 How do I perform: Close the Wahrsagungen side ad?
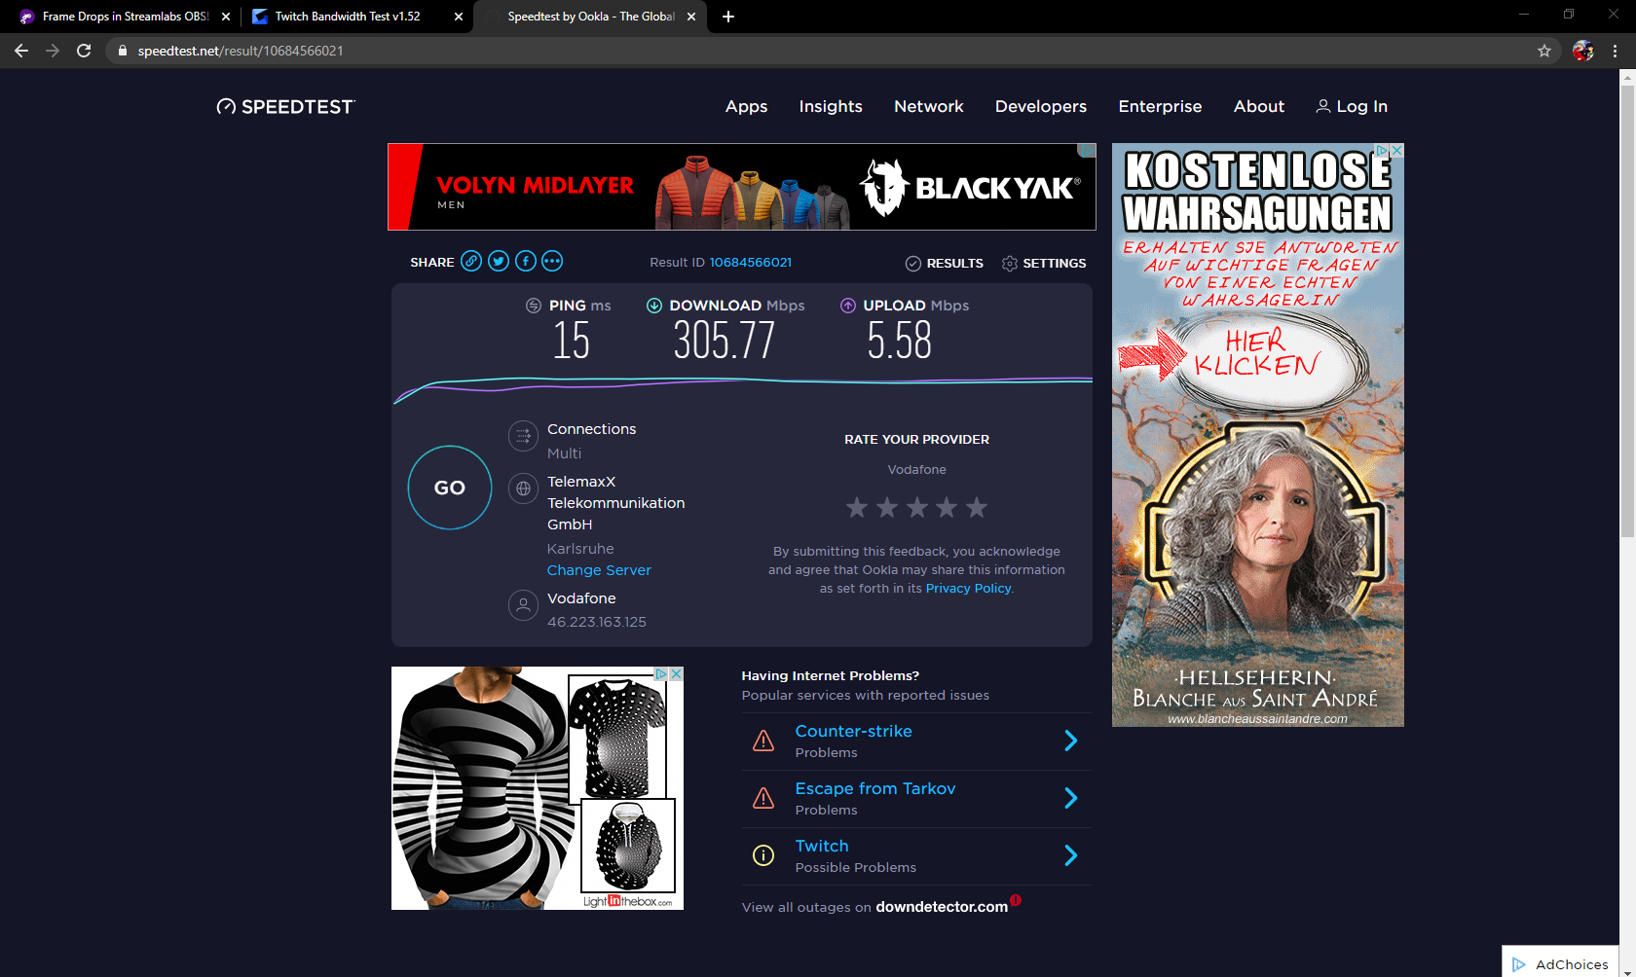tap(1396, 151)
